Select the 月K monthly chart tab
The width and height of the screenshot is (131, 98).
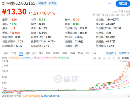tap(34, 53)
